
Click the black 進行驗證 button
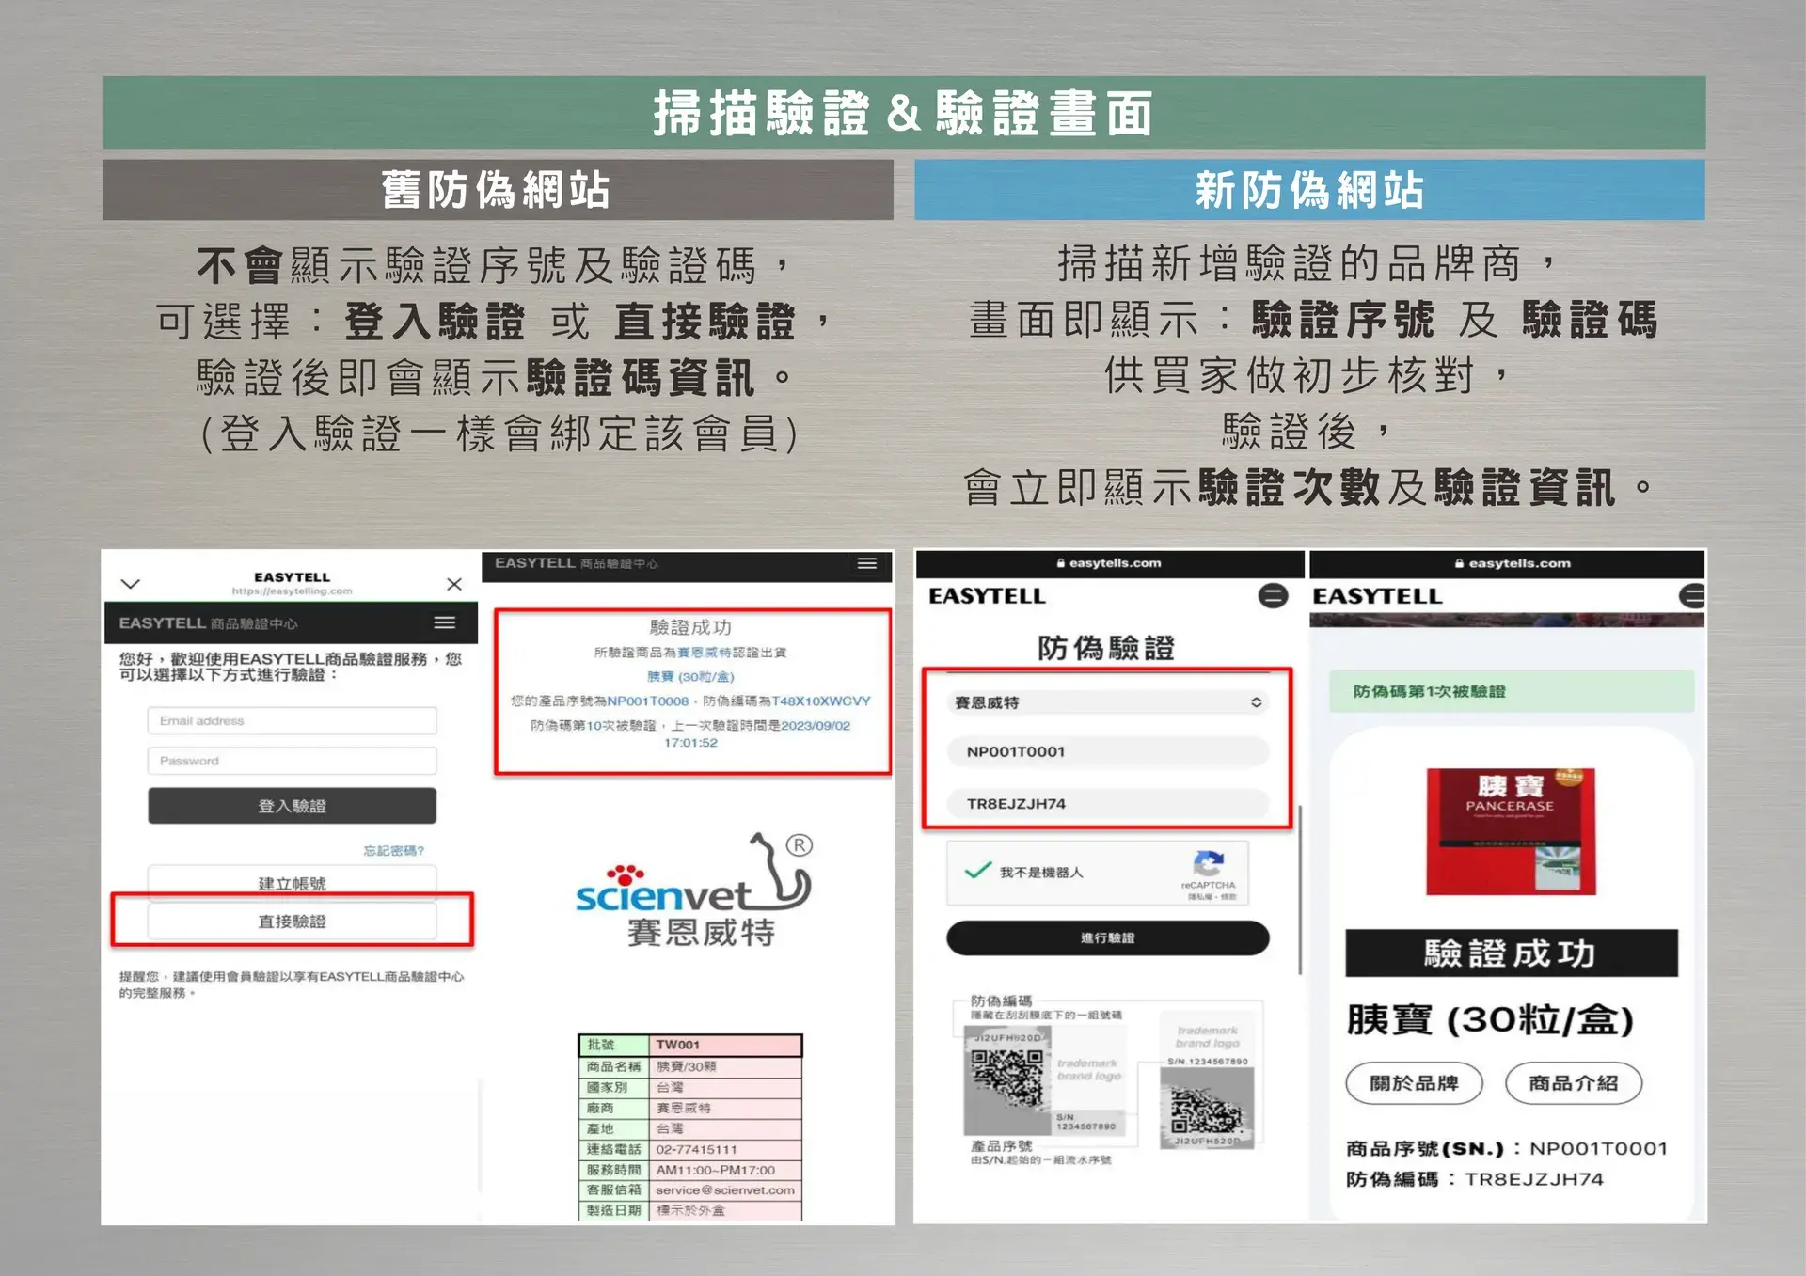(x=1108, y=937)
